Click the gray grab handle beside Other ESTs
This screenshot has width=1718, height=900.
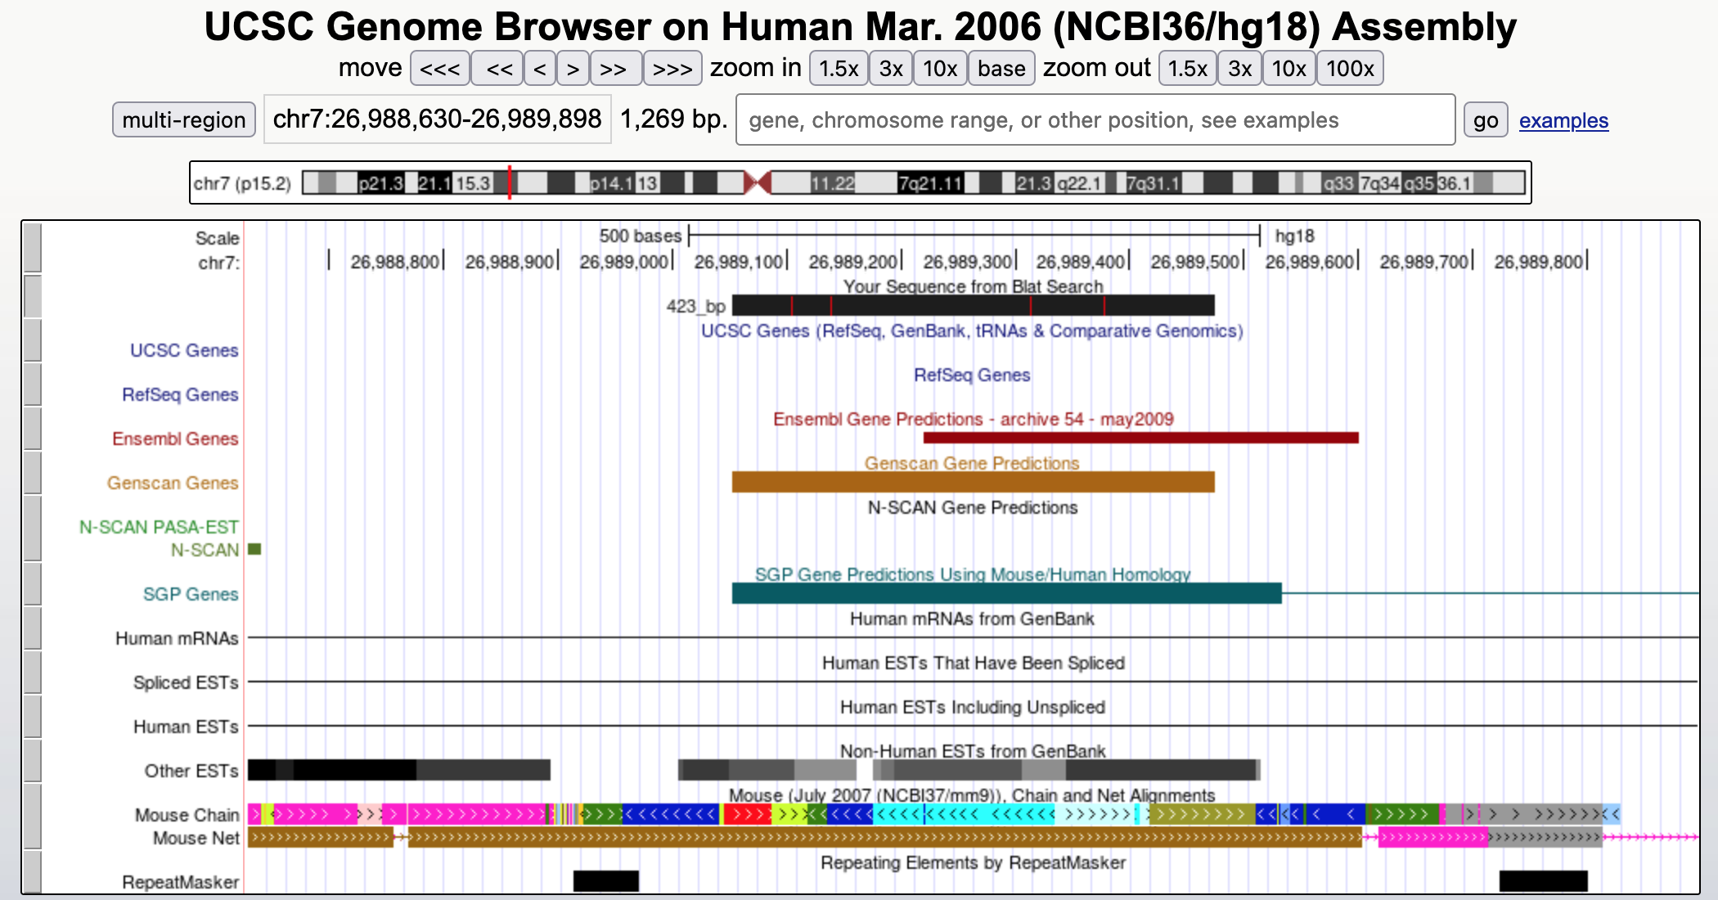33,760
